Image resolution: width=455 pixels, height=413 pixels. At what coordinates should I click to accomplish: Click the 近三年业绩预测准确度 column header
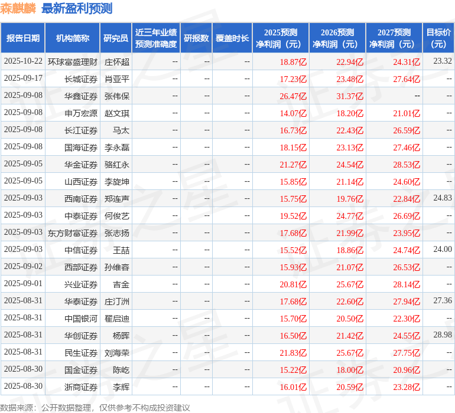156,38
